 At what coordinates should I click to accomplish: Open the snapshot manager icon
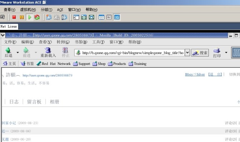point(64,17)
